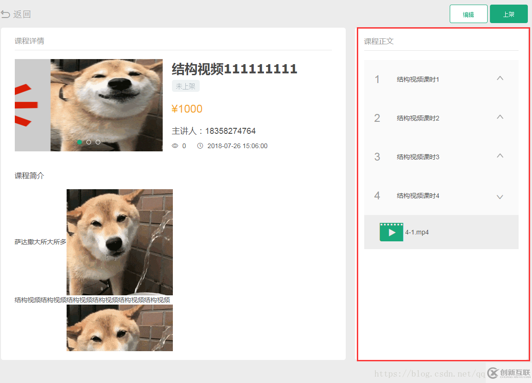
Task: Click the timestamp 2018-07-26 15:06:00
Action: point(238,146)
